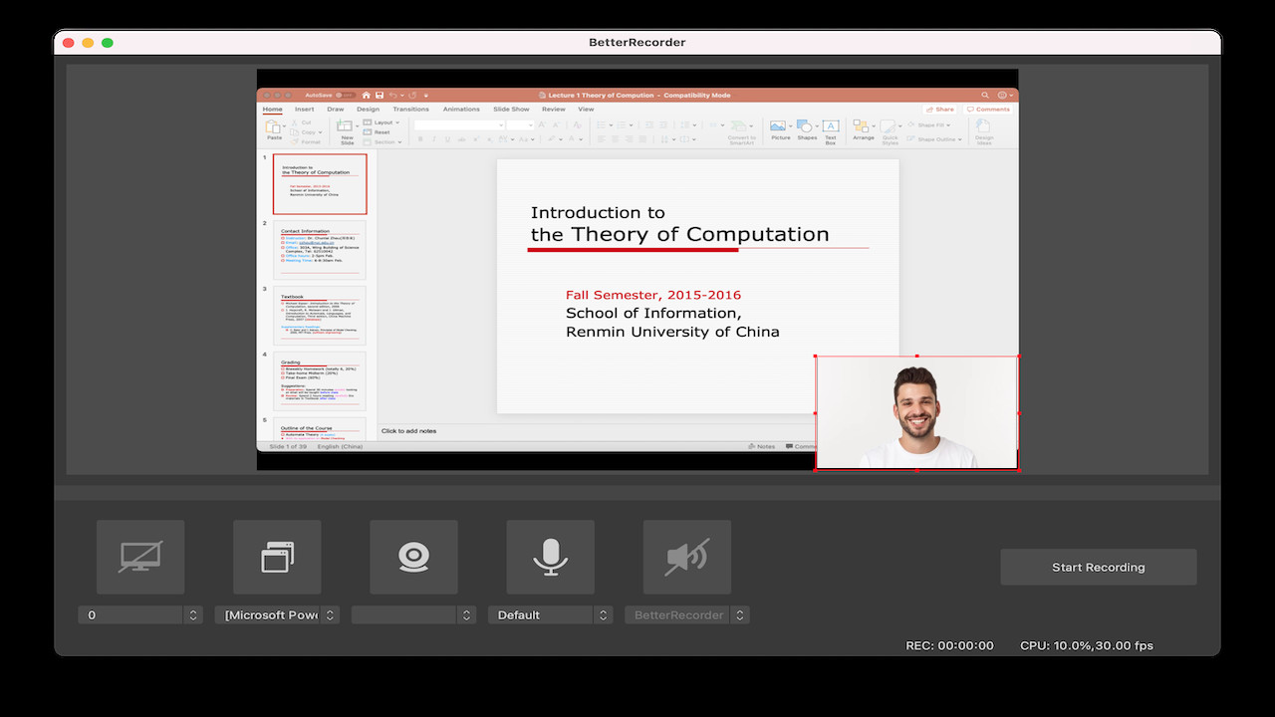Click the Start Recording button
This screenshot has height=717, width=1275.
pos(1098,567)
